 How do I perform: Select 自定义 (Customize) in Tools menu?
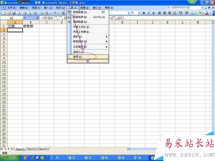(x=88, y=52)
